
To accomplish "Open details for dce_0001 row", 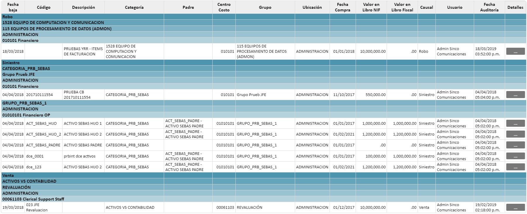I will tap(515, 156).
